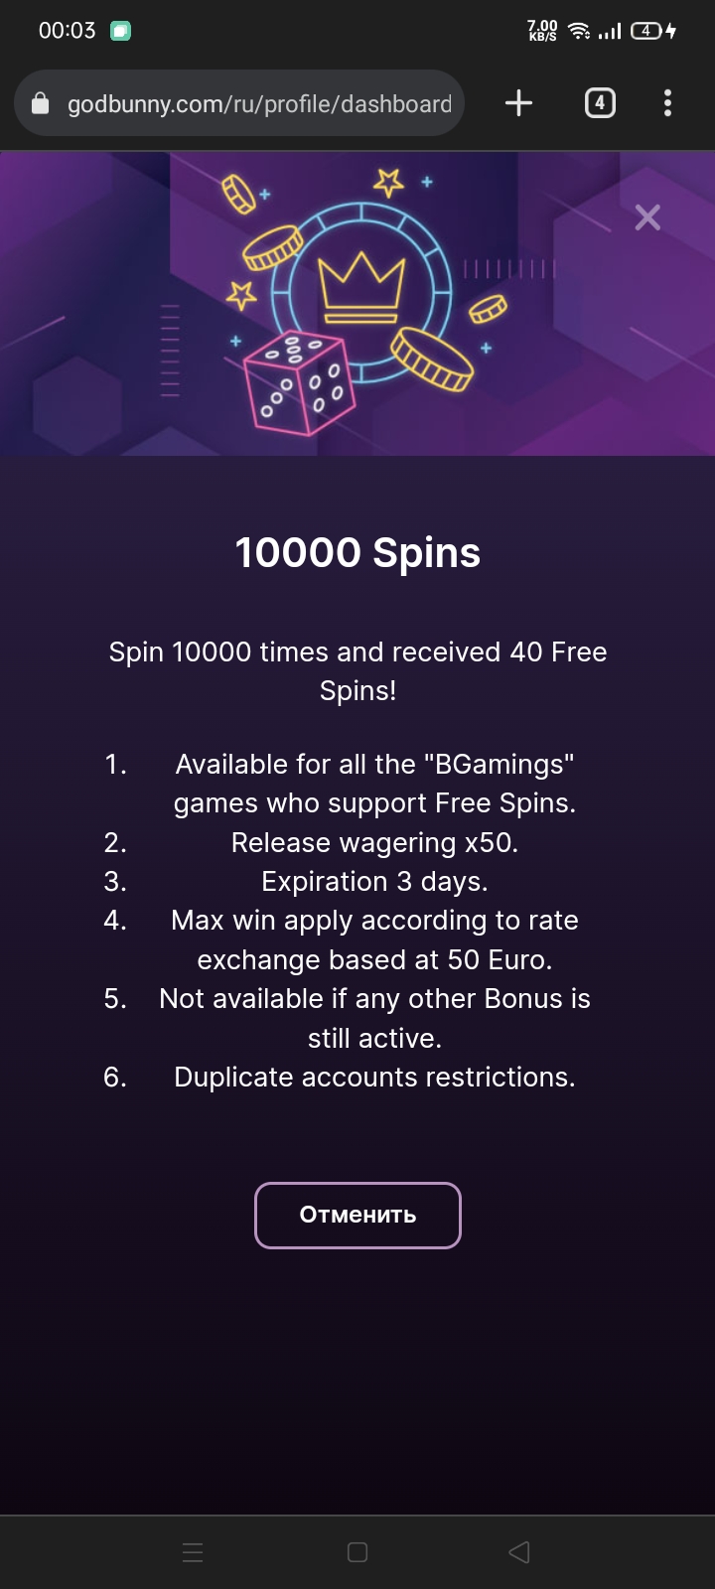Close the 10000 Spins bonus popup
This screenshot has height=1589, width=715.
[647, 217]
